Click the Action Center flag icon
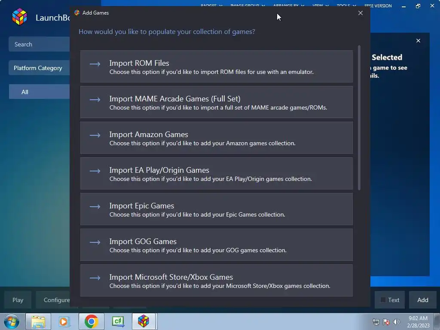The image size is (440, 330). [x=386, y=322]
